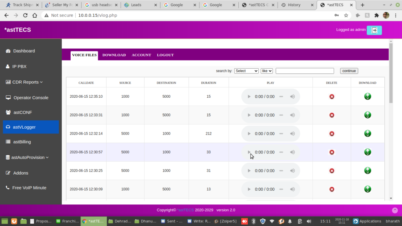Click the *astTECS link in the footer
This screenshot has height=226, width=402.
pyautogui.click(x=185, y=210)
